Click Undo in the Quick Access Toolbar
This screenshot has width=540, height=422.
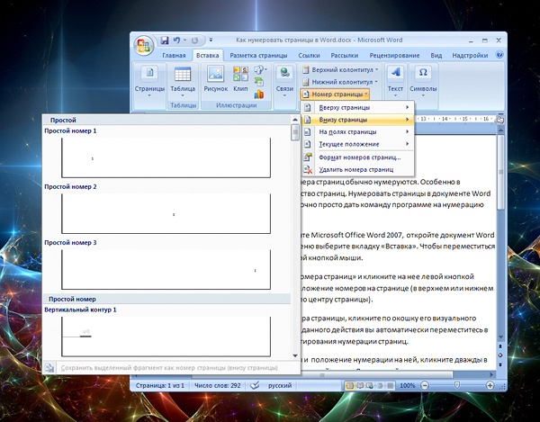[x=179, y=40]
